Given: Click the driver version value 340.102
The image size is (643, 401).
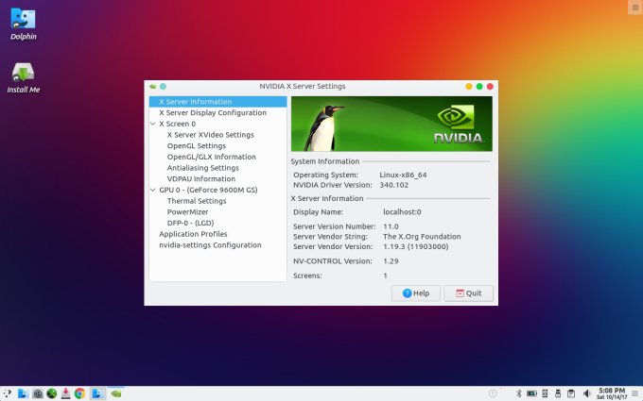Looking at the screenshot, I should coord(393,185).
